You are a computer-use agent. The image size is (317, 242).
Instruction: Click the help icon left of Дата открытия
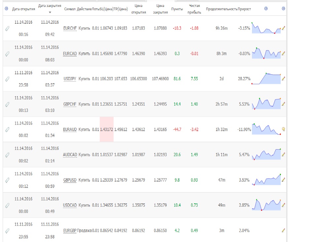[7, 9]
